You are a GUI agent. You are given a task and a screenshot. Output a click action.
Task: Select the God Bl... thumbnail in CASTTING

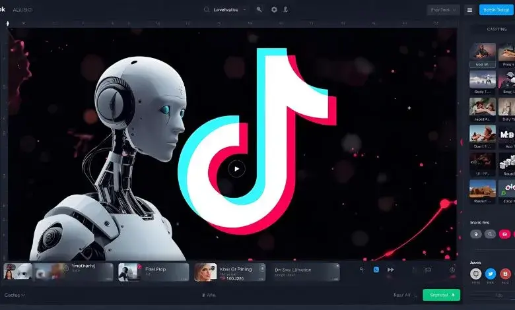tap(483, 55)
